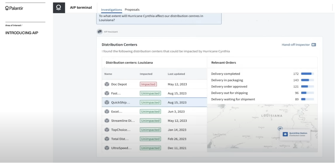Screen dimensions: 335x163
Task: Click the Area of Interest breadcrumb
Action: [14, 26]
